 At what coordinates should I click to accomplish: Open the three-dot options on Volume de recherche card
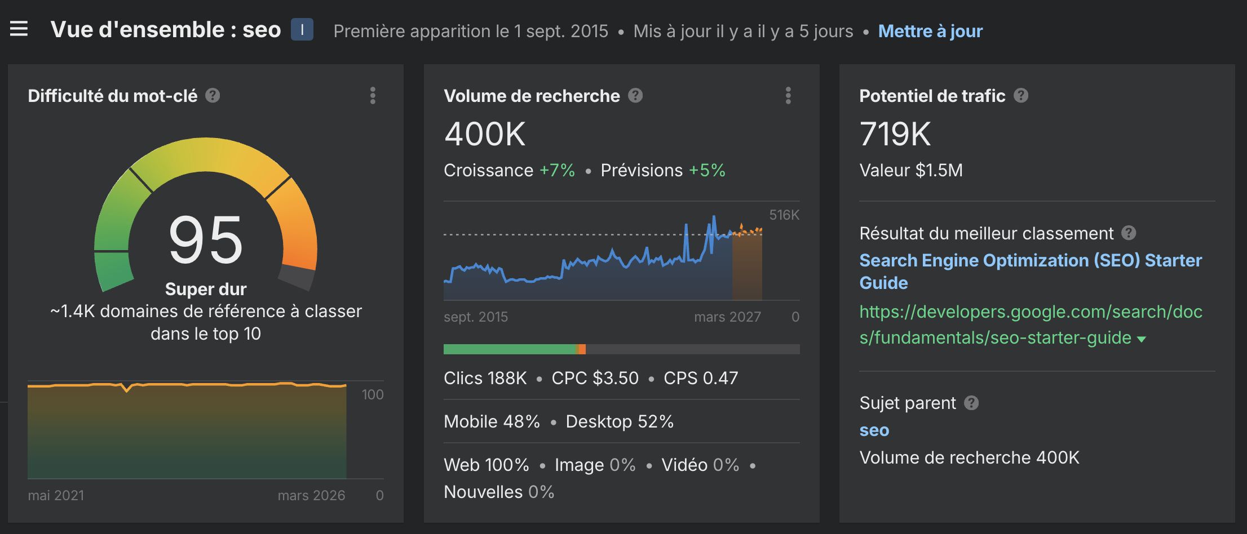click(789, 96)
